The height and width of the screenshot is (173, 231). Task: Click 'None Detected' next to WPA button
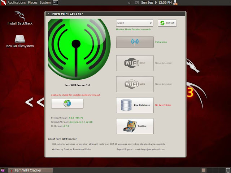(x=163, y=84)
